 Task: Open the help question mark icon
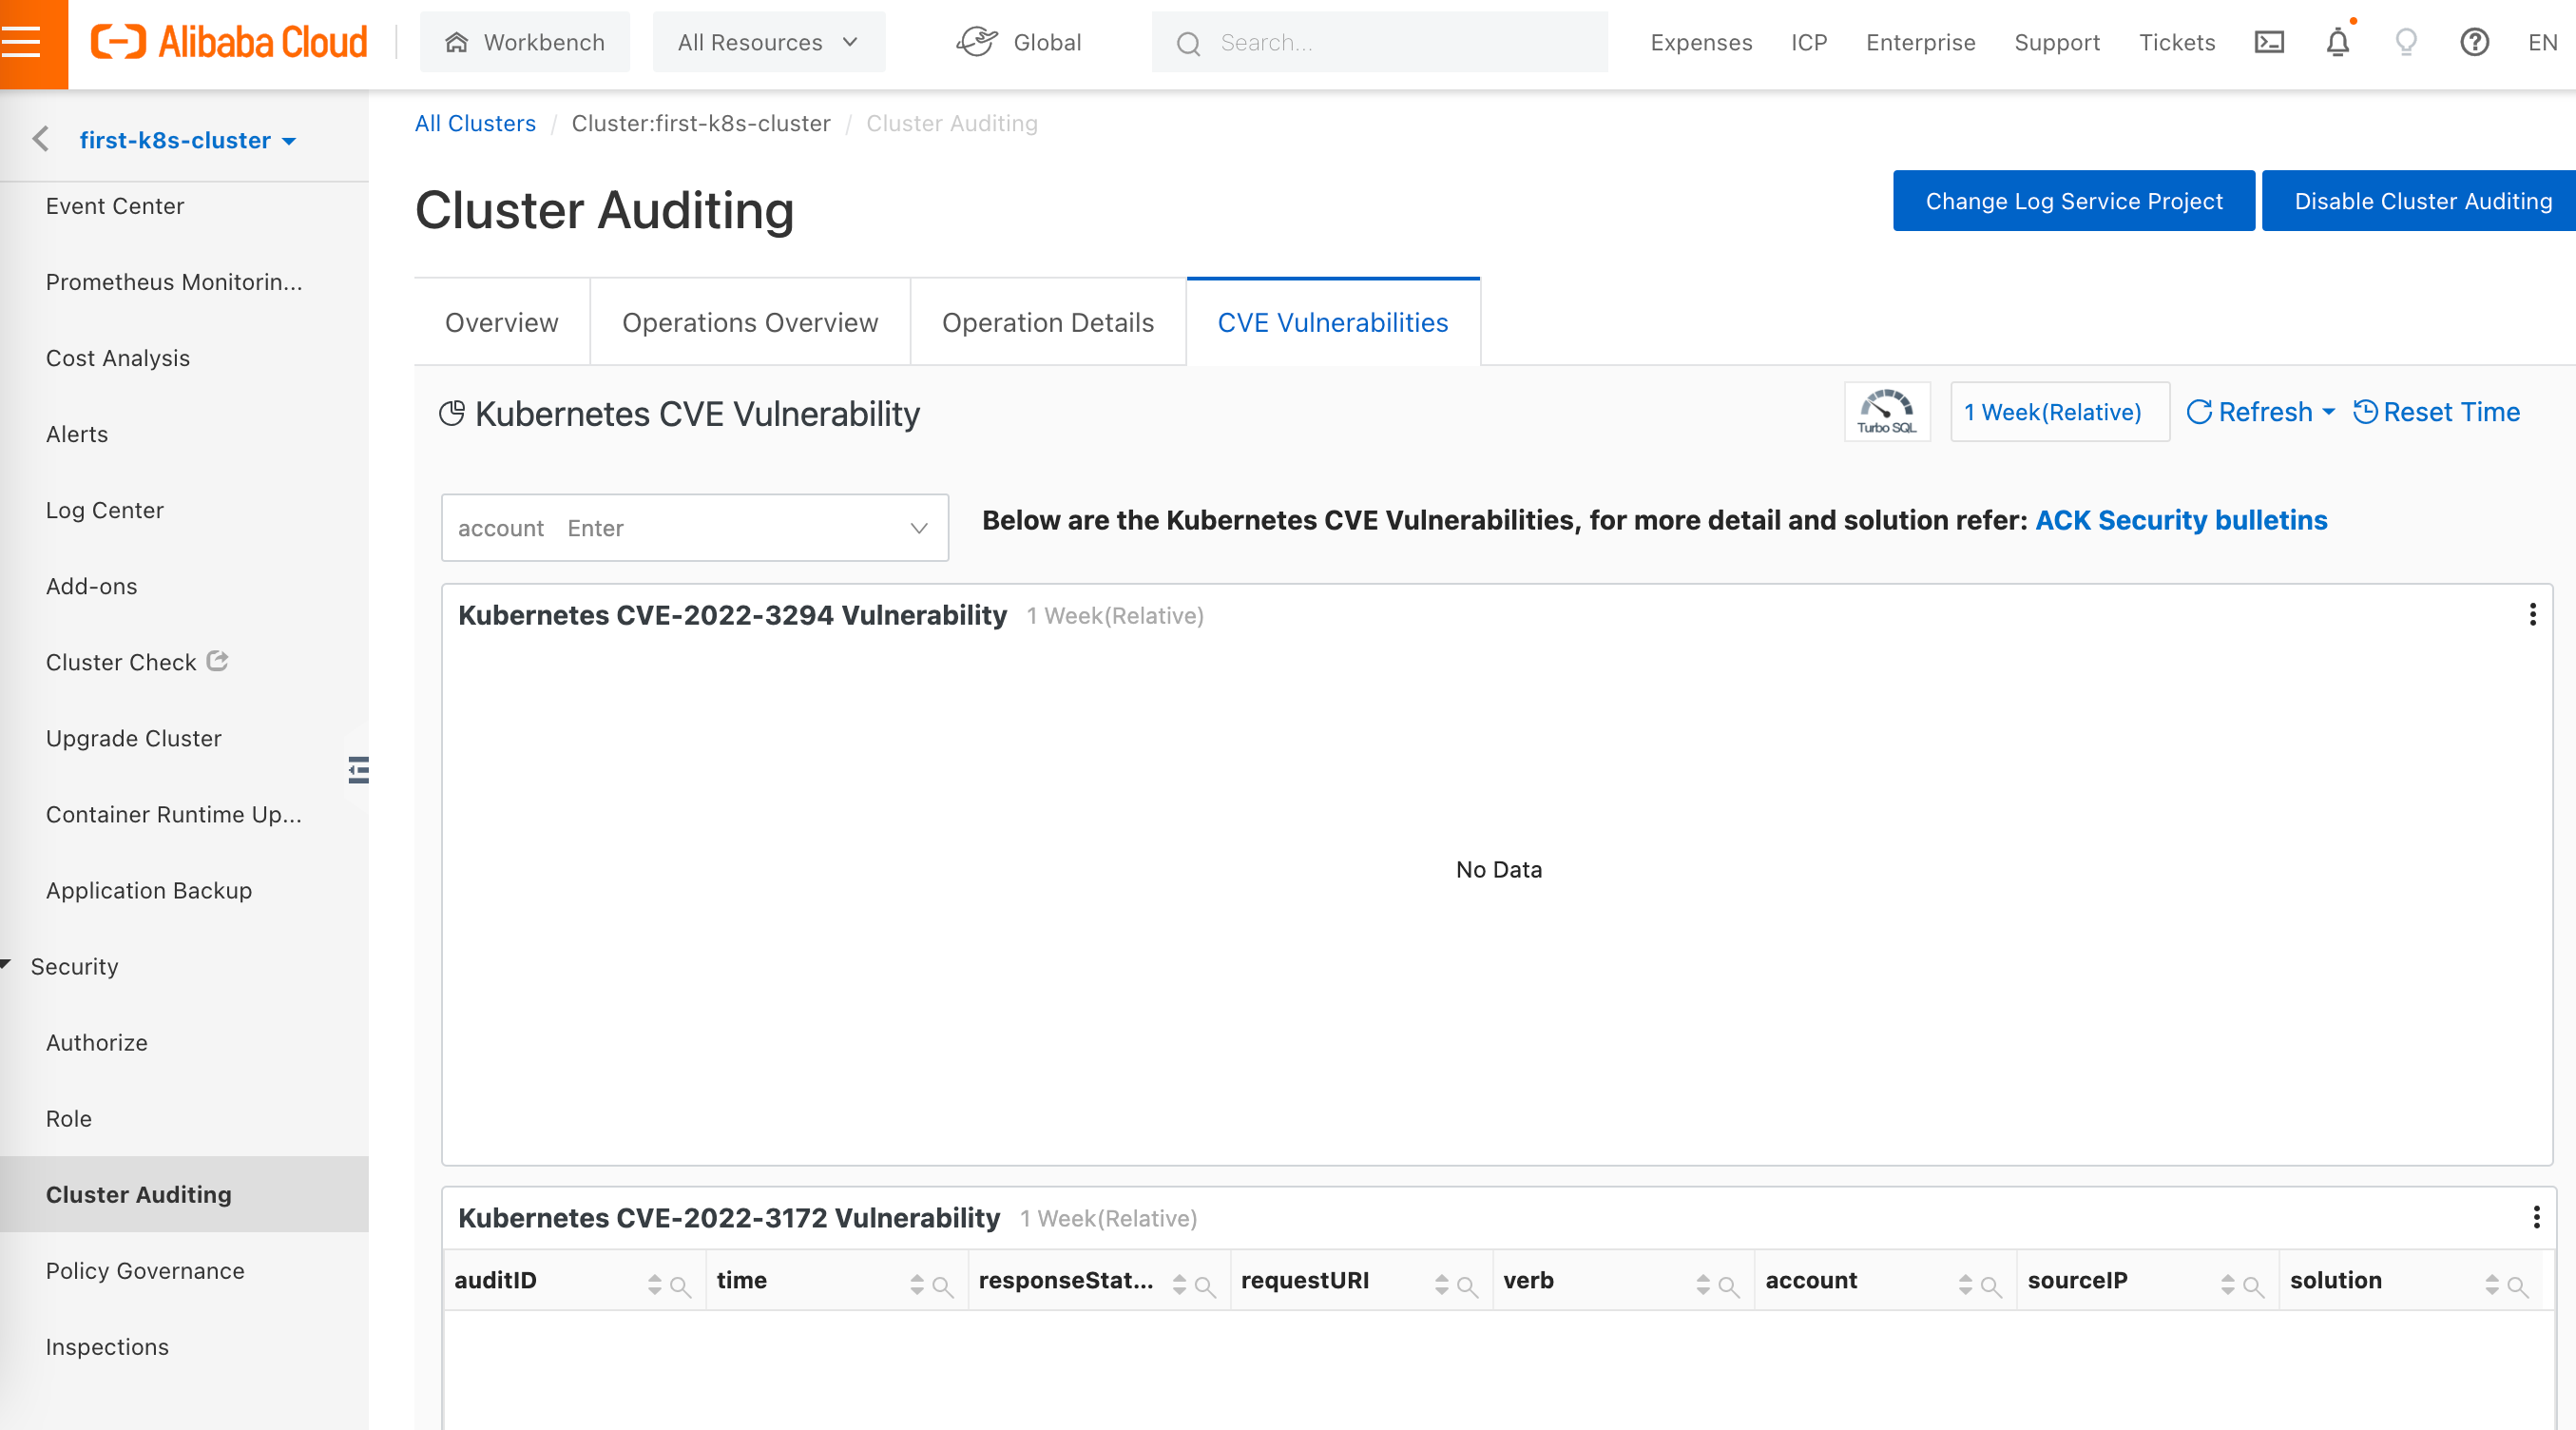[2474, 42]
